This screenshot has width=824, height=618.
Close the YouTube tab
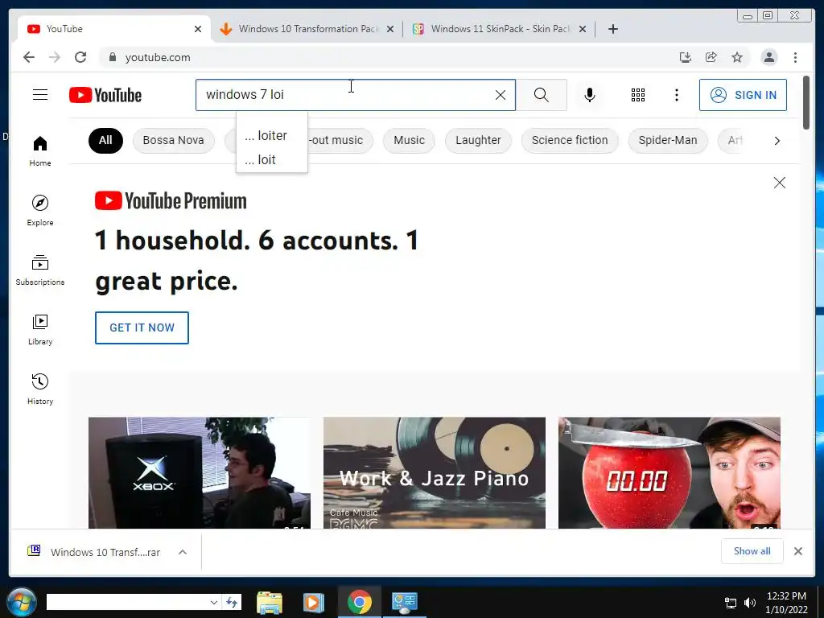click(198, 30)
